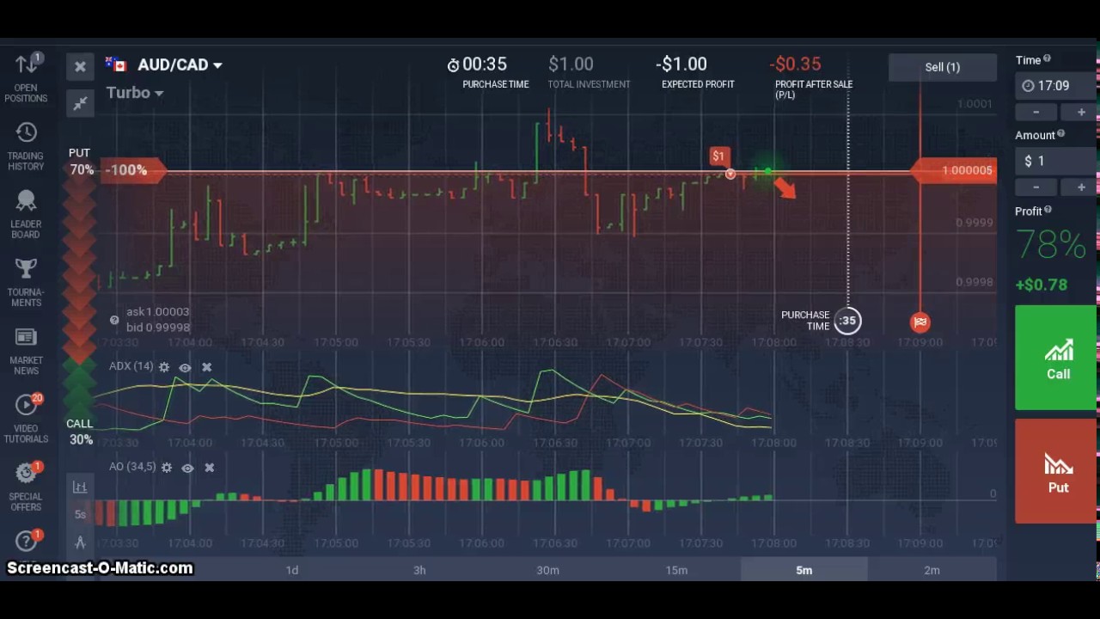1100x619 pixels.
Task: Click the Profit help question icon
Action: [1048, 210]
